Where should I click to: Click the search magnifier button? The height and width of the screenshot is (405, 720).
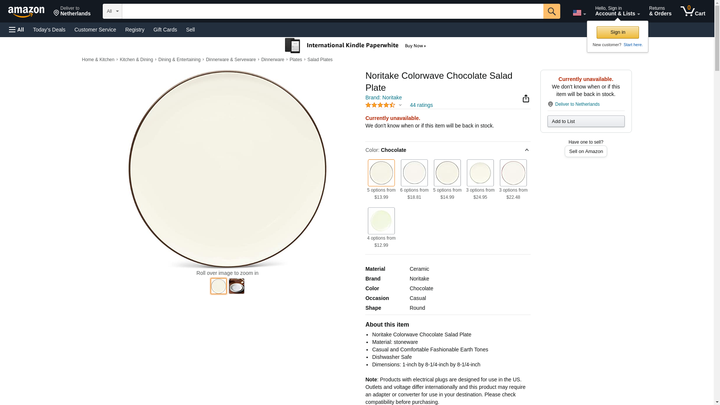[x=551, y=11]
